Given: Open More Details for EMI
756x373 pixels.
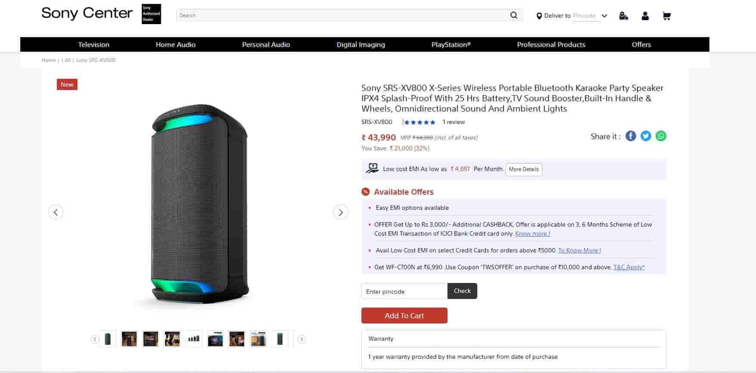Looking at the screenshot, I should [x=523, y=169].
